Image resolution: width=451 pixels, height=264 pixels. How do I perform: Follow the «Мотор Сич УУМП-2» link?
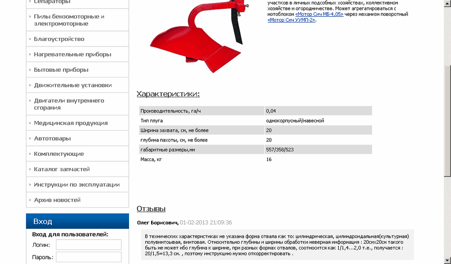(x=292, y=20)
